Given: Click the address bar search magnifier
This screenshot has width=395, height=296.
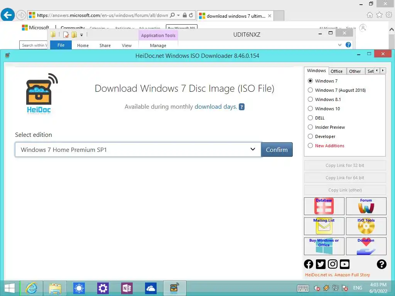Looking at the screenshot, I should click(x=172, y=15).
